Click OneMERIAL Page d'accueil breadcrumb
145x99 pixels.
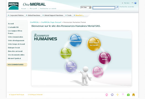[51, 22]
